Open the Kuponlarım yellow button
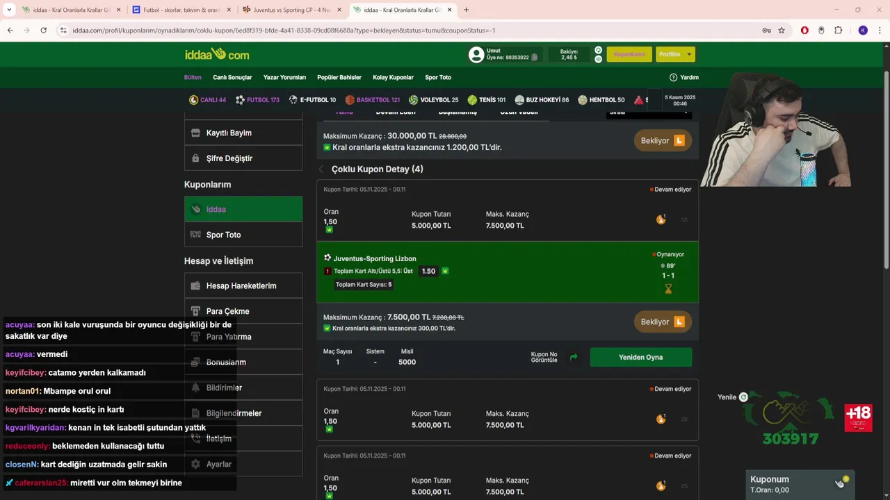 coord(629,54)
